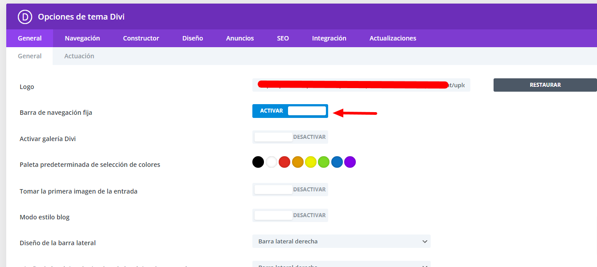Click Barra de navegación fija label
Image resolution: width=597 pixels, height=267 pixels.
(x=56, y=113)
